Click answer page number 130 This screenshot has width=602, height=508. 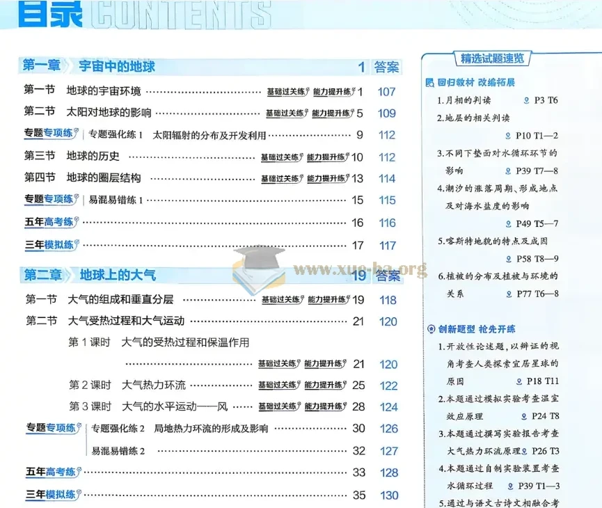pyautogui.click(x=389, y=495)
